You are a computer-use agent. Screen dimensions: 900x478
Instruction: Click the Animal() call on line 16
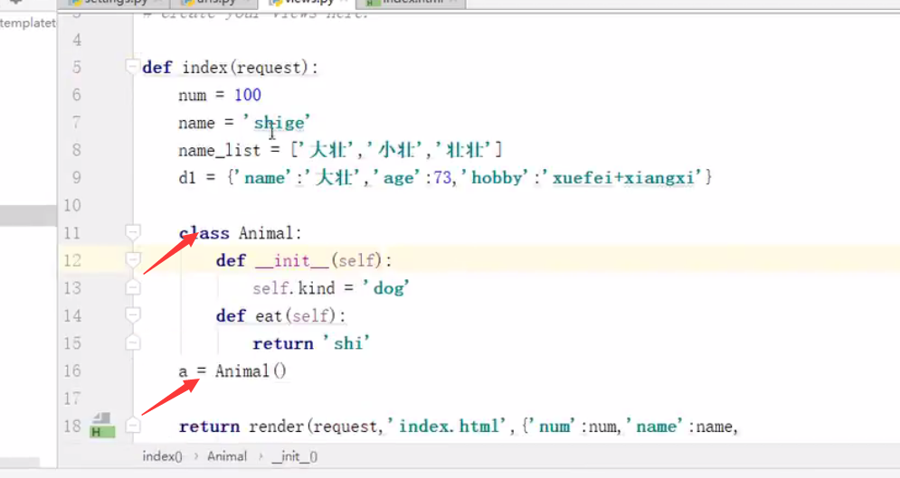click(x=251, y=370)
